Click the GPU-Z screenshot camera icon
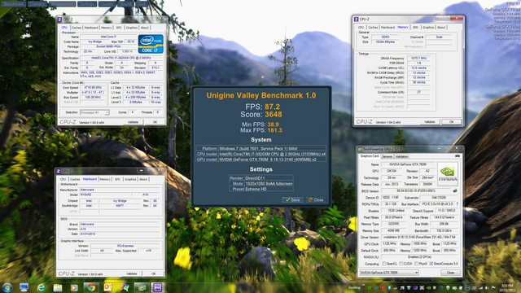 458,155
